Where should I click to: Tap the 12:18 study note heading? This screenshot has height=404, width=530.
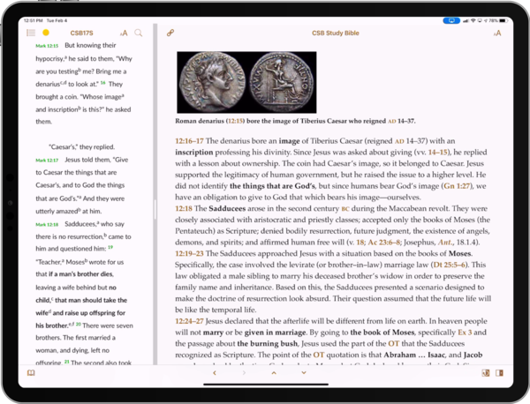pyautogui.click(x=184, y=208)
